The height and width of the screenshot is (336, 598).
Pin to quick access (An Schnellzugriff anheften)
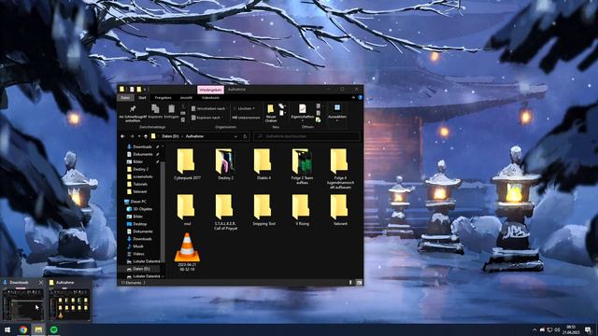pos(133,114)
